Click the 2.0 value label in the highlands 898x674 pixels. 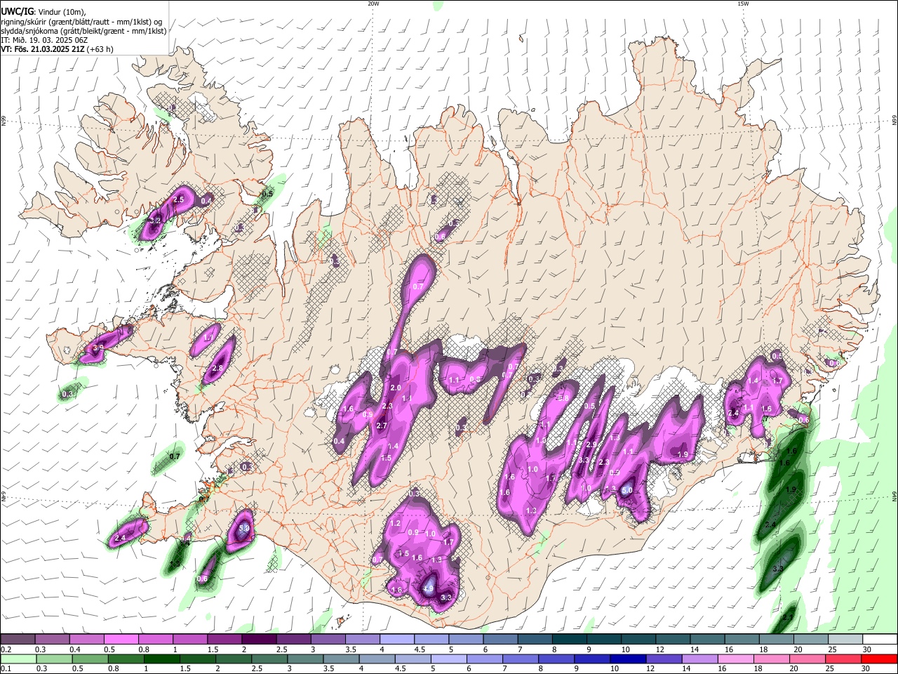click(x=395, y=388)
